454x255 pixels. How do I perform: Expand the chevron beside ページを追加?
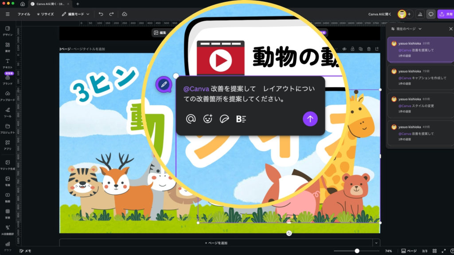click(376, 243)
